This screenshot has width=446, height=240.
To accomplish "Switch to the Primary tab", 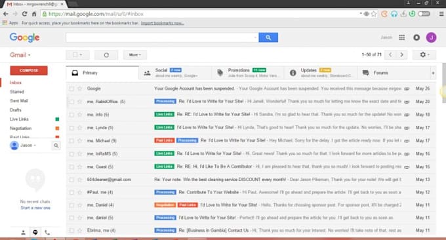I will click(102, 73).
